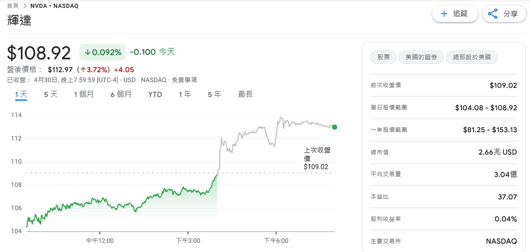Viewport: 530px width, 252px height.
Task: Click the 股票 tag chip
Action: (383, 57)
